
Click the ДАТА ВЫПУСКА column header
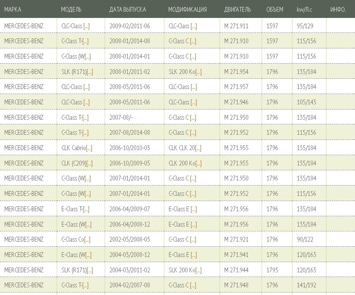(128, 10)
